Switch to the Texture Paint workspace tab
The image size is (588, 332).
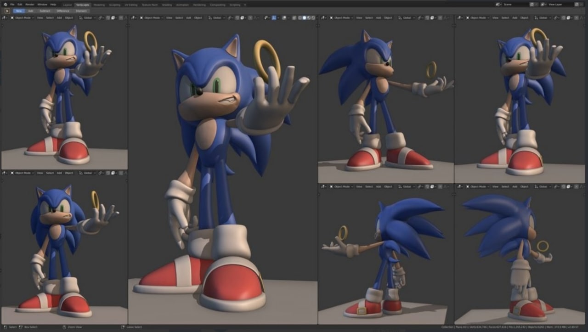[149, 5]
